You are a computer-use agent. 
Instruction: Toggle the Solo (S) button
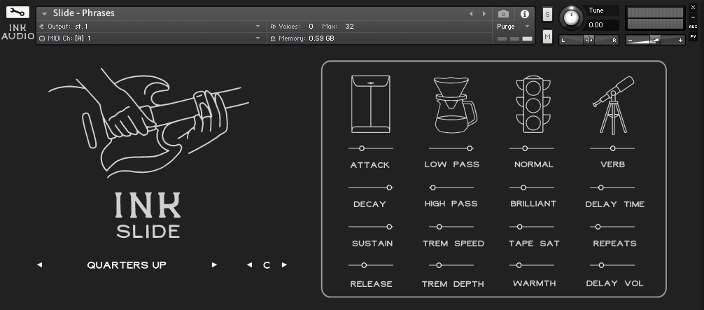click(547, 14)
